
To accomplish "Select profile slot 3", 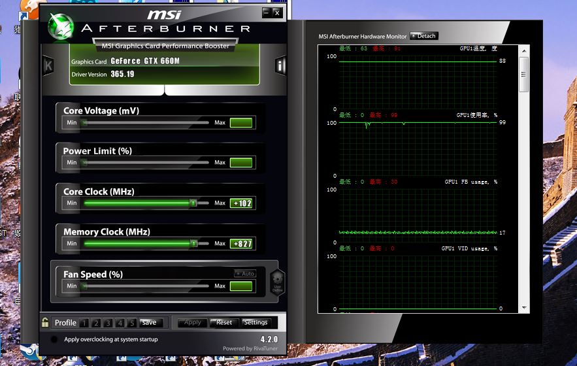I will pos(108,323).
